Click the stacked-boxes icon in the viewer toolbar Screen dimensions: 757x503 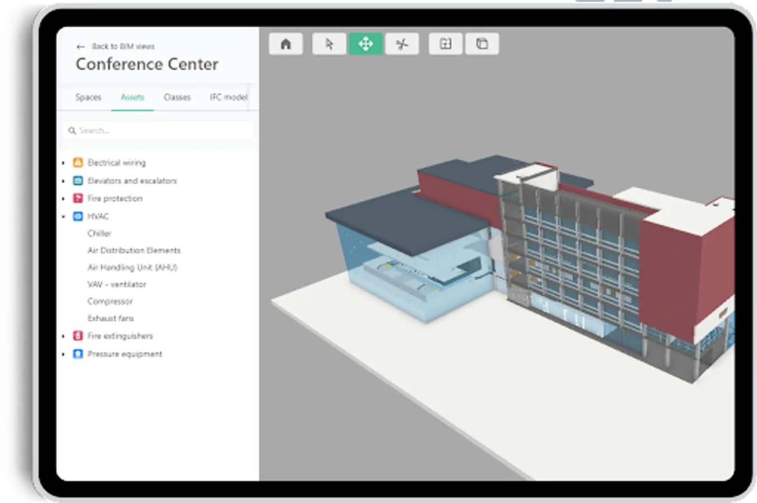482,44
